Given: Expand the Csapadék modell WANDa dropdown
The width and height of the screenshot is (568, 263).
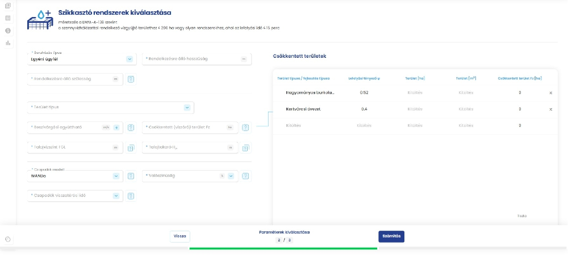Looking at the screenshot, I should click(116, 176).
